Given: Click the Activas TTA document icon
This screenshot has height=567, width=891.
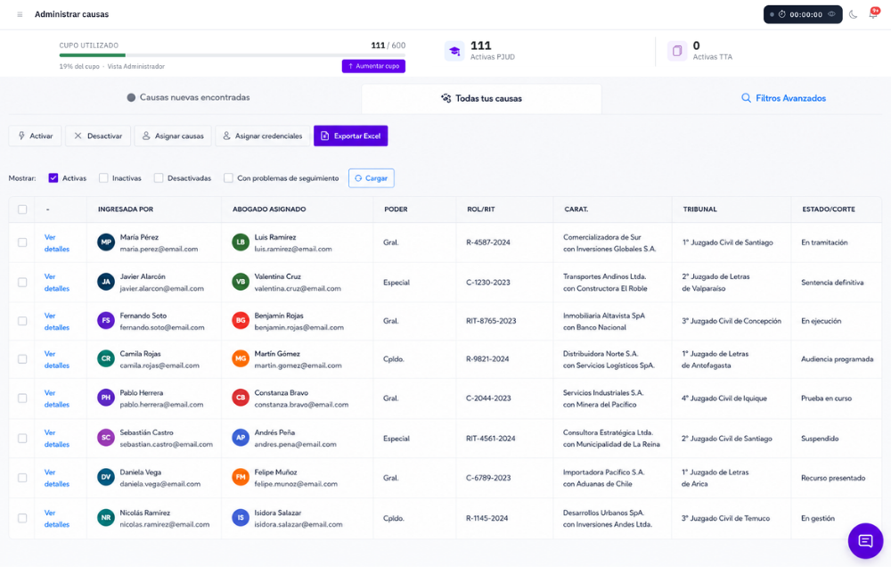Looking at the screenshot, I should click(x=677, y=51).
